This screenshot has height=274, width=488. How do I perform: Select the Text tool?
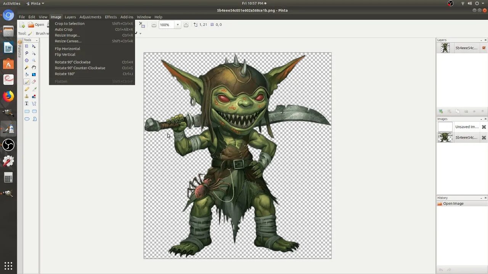[x=27, y=104]
